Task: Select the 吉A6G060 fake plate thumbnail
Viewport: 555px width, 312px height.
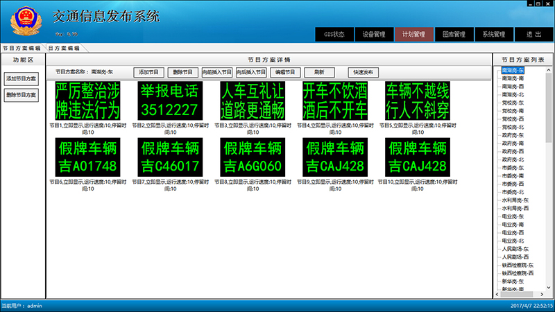Action: point(252,157)
